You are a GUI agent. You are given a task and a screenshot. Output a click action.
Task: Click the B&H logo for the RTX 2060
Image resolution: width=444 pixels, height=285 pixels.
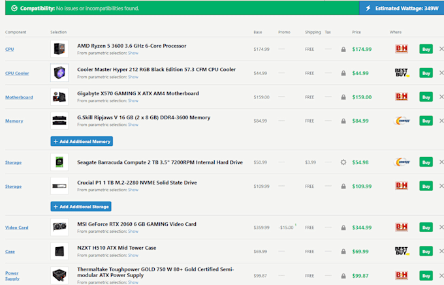click(402, 227)
